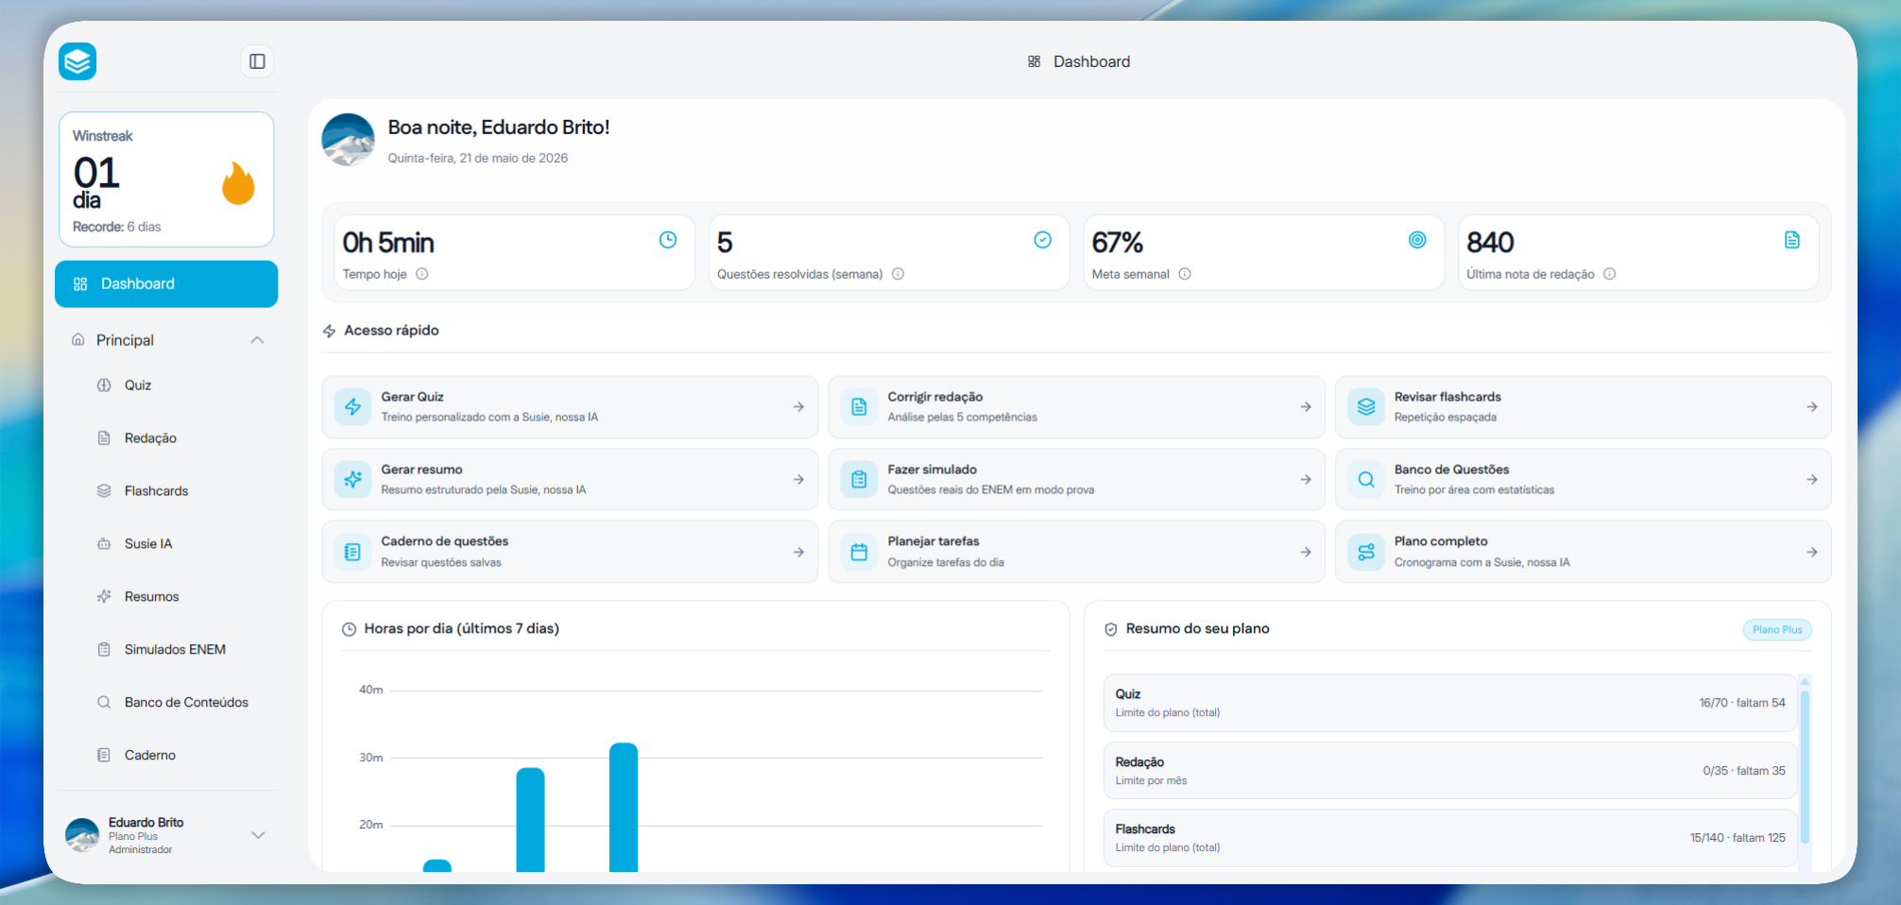Image resolution: width=1901 pixels, height=905 pixels.
Task: Click the app logo icon
Action: [77, 61]
